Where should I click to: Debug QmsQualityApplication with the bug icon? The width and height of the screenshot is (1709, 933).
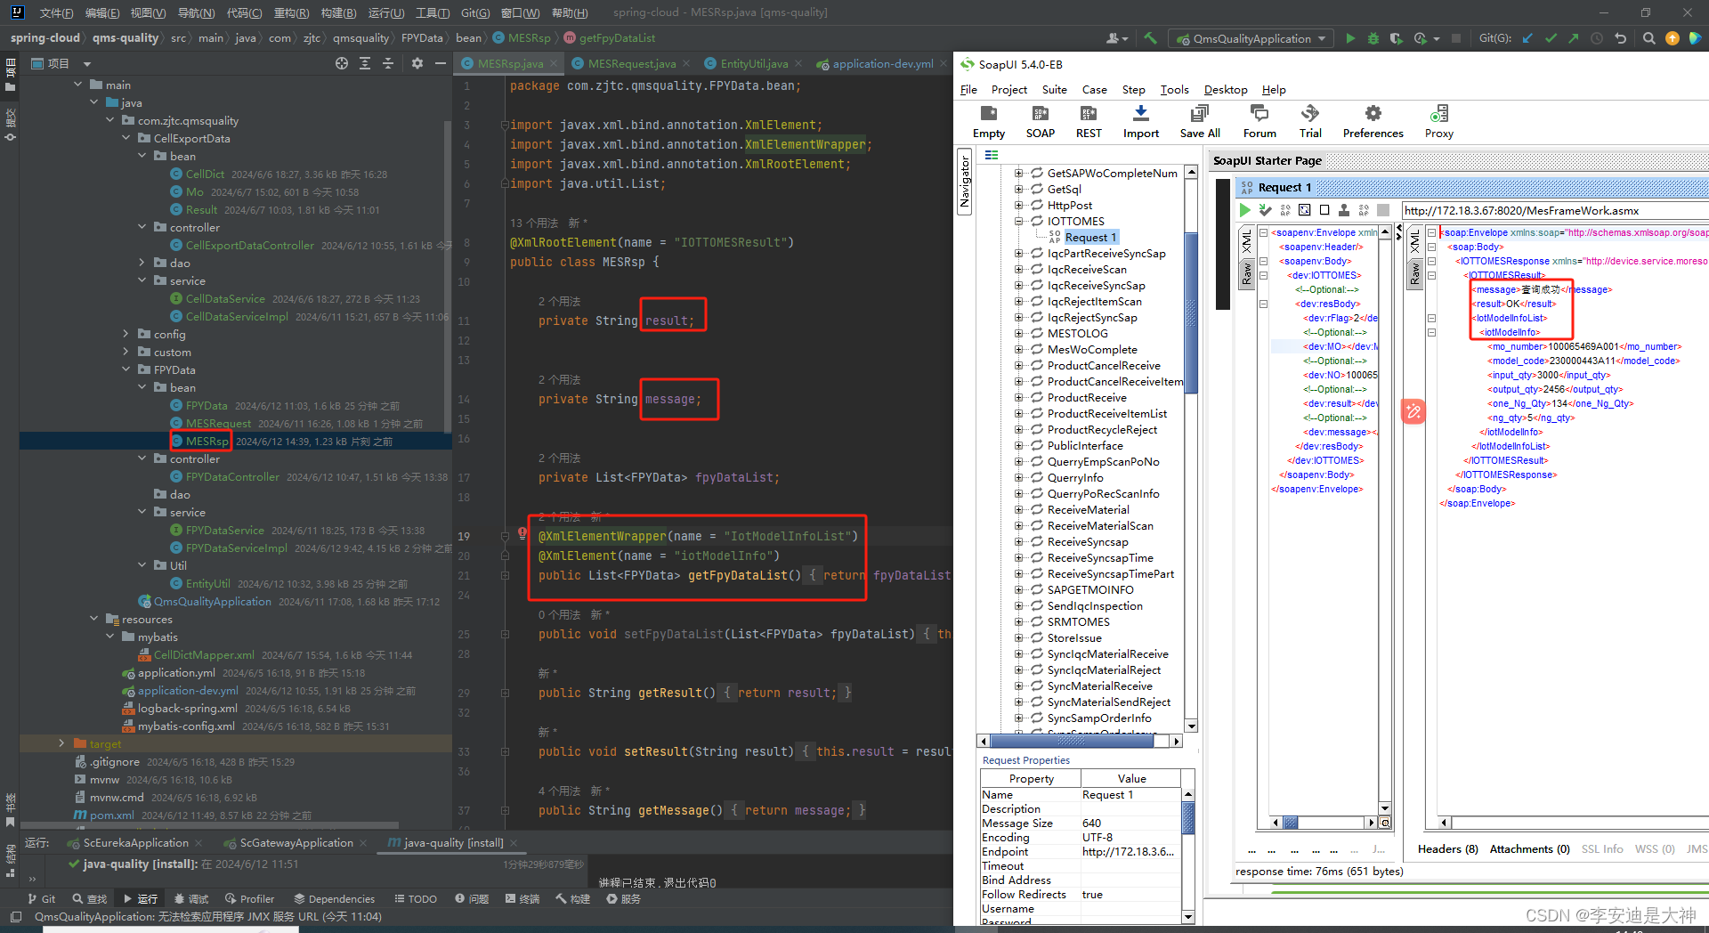1373,38
